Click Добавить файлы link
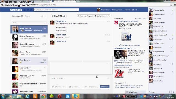This screenshot has height=99, width=176. [x=60, y=87]
